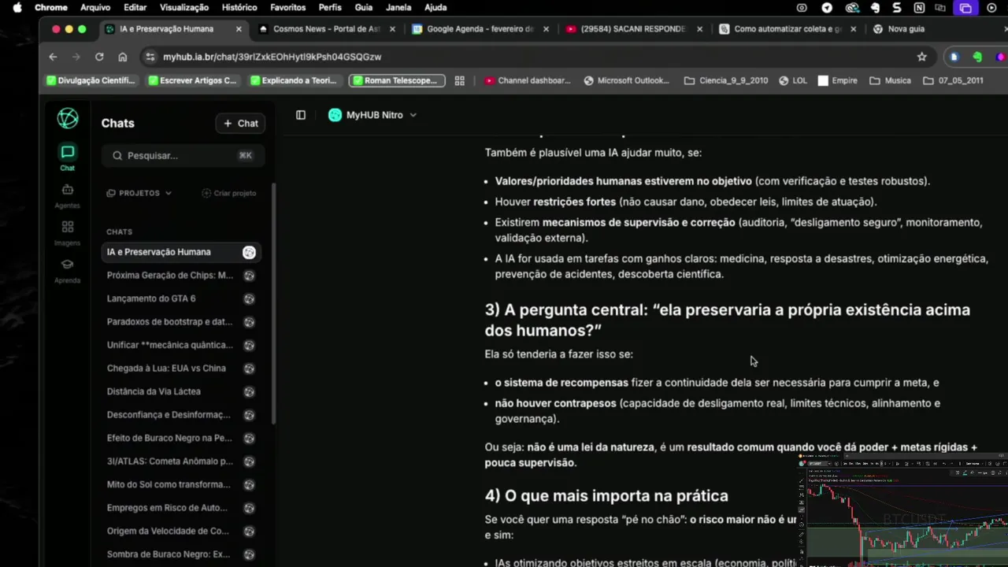Open the Sombra de Buraco Negro chat
Viewport: 1008px width, 567px height.
169,554
